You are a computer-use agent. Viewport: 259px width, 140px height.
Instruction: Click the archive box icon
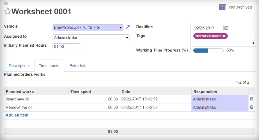(x=222, y=7)
